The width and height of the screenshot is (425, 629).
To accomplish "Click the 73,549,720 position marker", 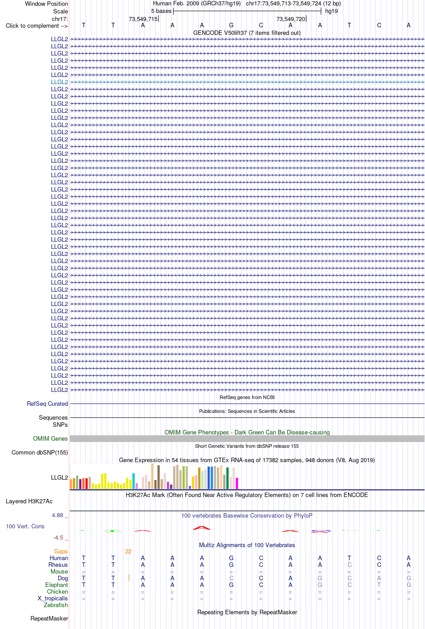I will pyautogui.click(x=291, y=19).
